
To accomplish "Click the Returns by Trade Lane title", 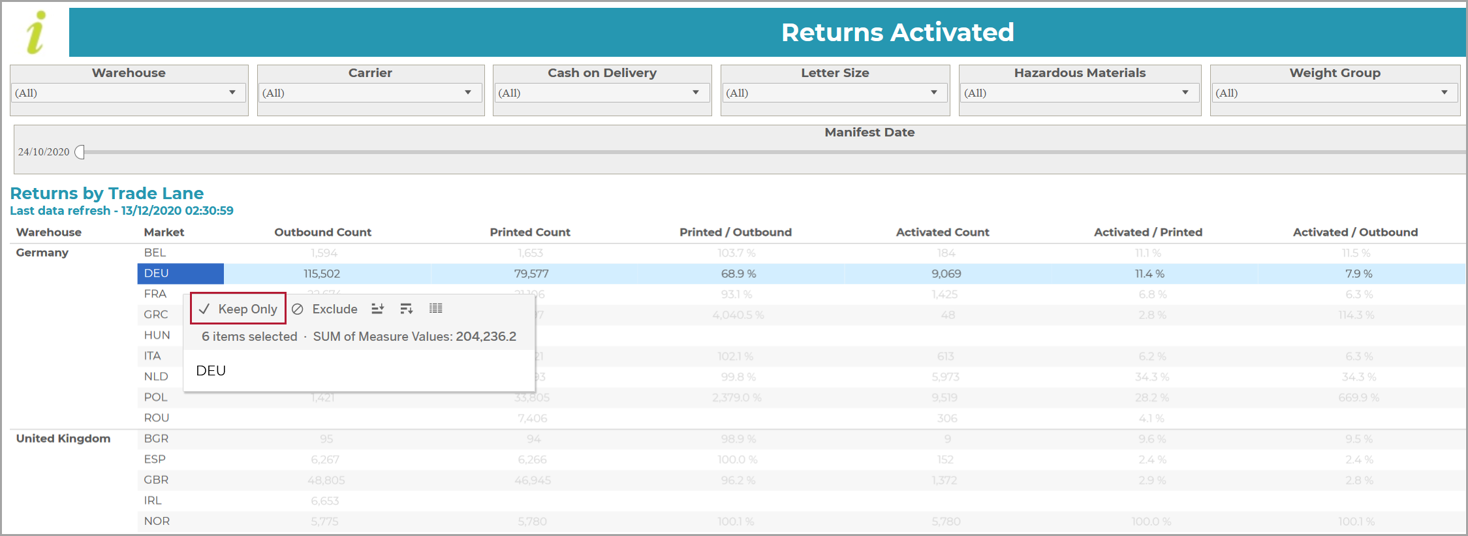I will click(107, 193).
